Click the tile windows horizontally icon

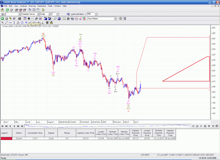(x=34, y=10)
